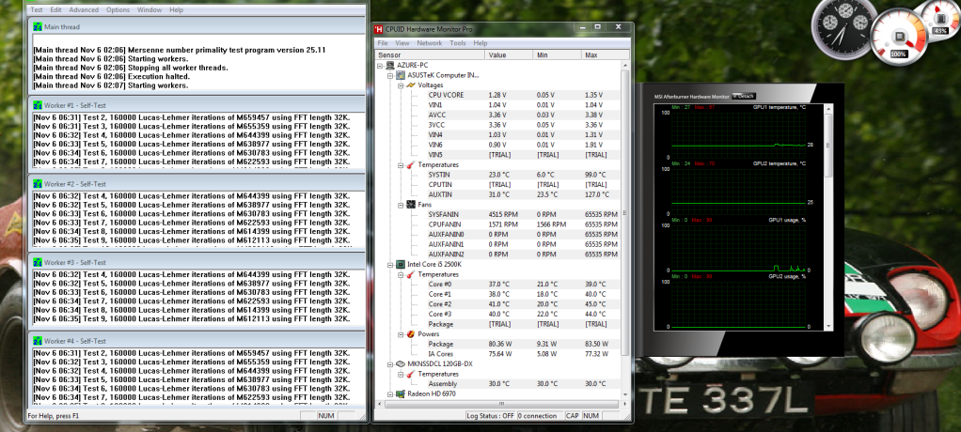Open the File menu in Hardware Monitor Pro
The height and width of the screenshot is (432, 961).
pyautogui.click(x=383, y=43)
